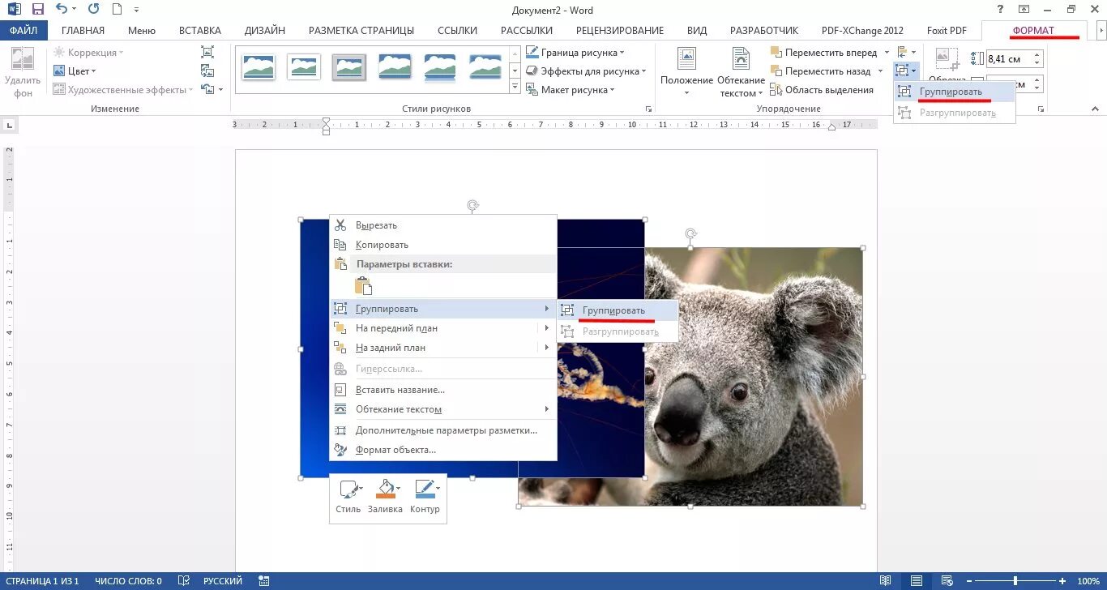Click the koala image

pyautogui.click(x=754, y=377)
